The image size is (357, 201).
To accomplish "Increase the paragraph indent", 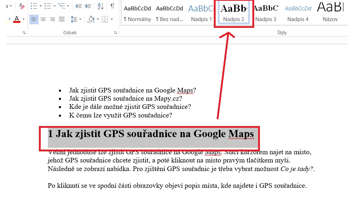I will [88, 6].
